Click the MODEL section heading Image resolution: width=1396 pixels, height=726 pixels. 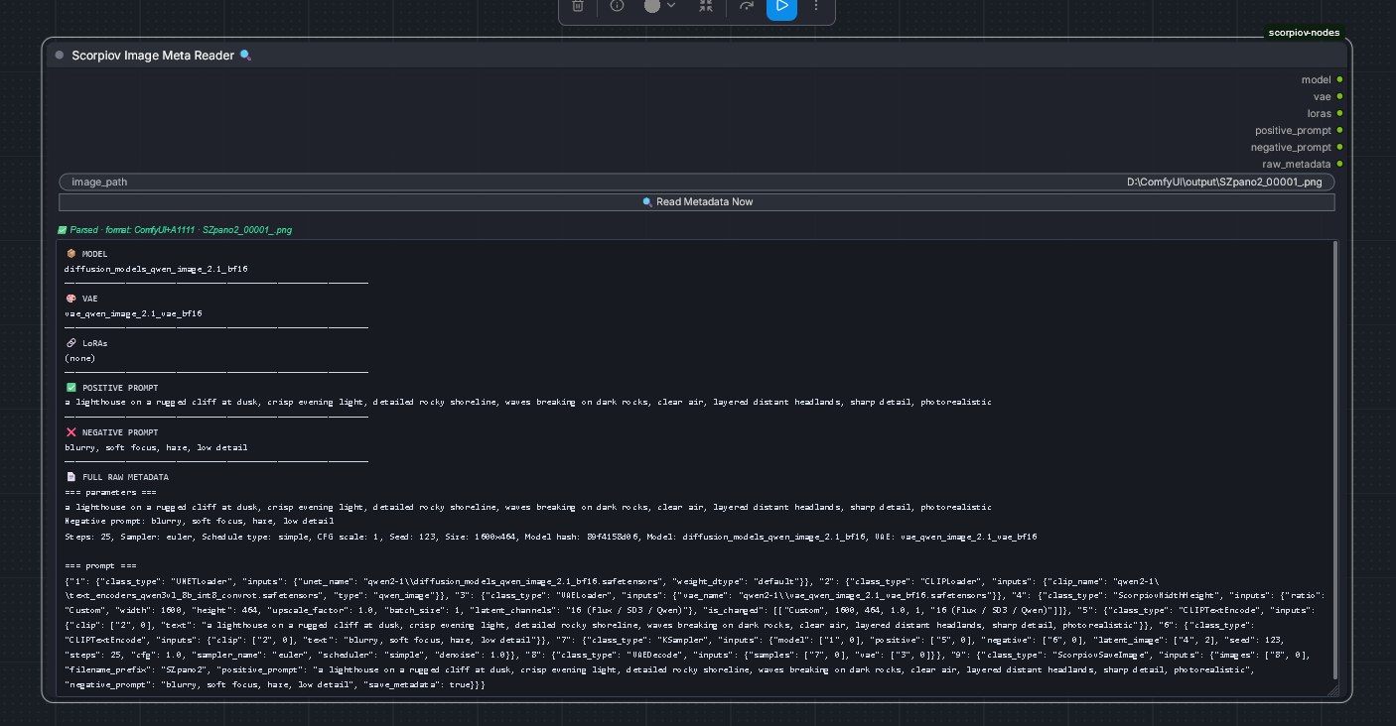tap(86, 254)
